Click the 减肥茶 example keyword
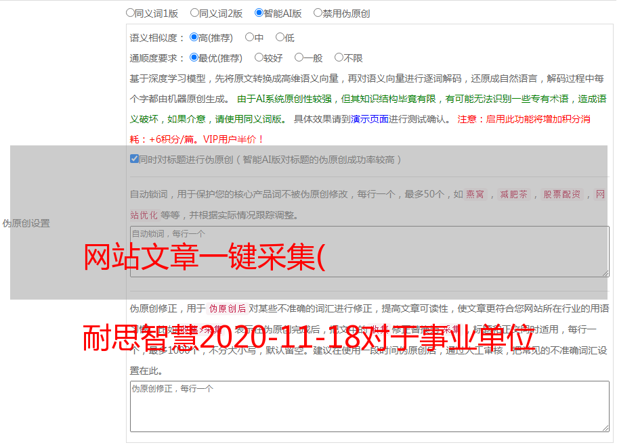 pos(513,194)
